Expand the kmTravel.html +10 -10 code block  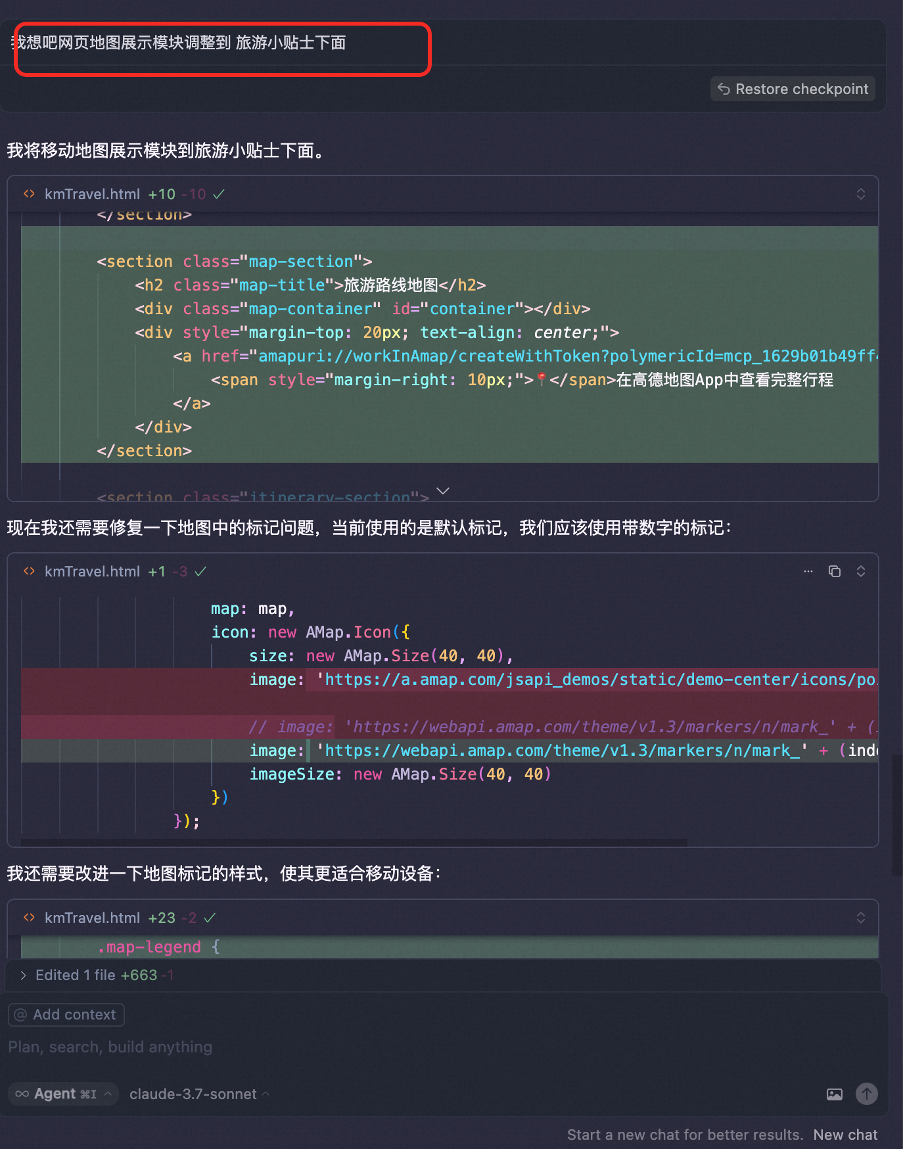(860, 194)
